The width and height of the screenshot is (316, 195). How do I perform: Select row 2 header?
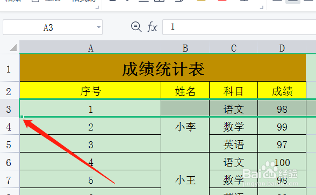pyautogui.click(x=10, y=90)
